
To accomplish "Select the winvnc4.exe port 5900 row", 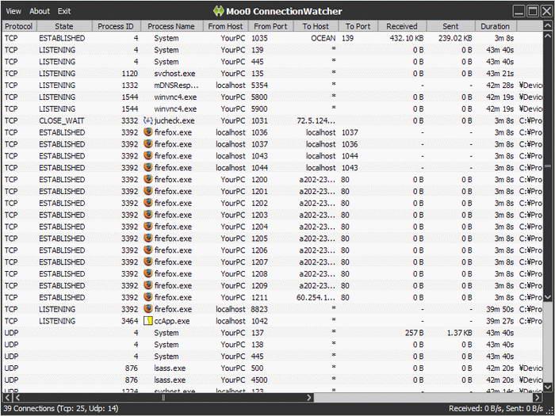I will point(272,109).
